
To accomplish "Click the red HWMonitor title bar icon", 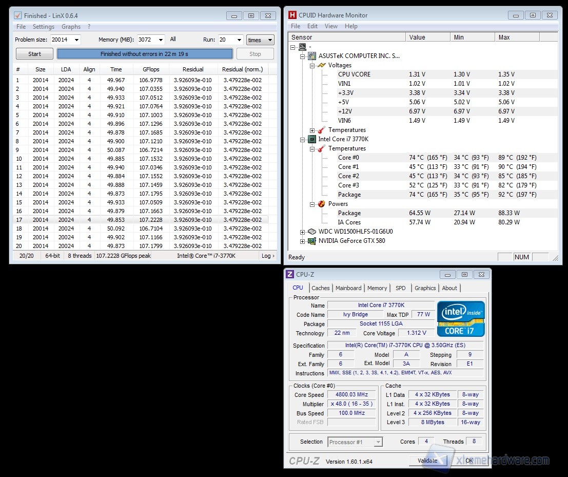I will coord(292,15).
